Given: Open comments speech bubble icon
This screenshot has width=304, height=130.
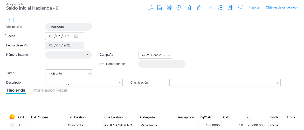Looking at the screenshot, I should coord(240,7).
